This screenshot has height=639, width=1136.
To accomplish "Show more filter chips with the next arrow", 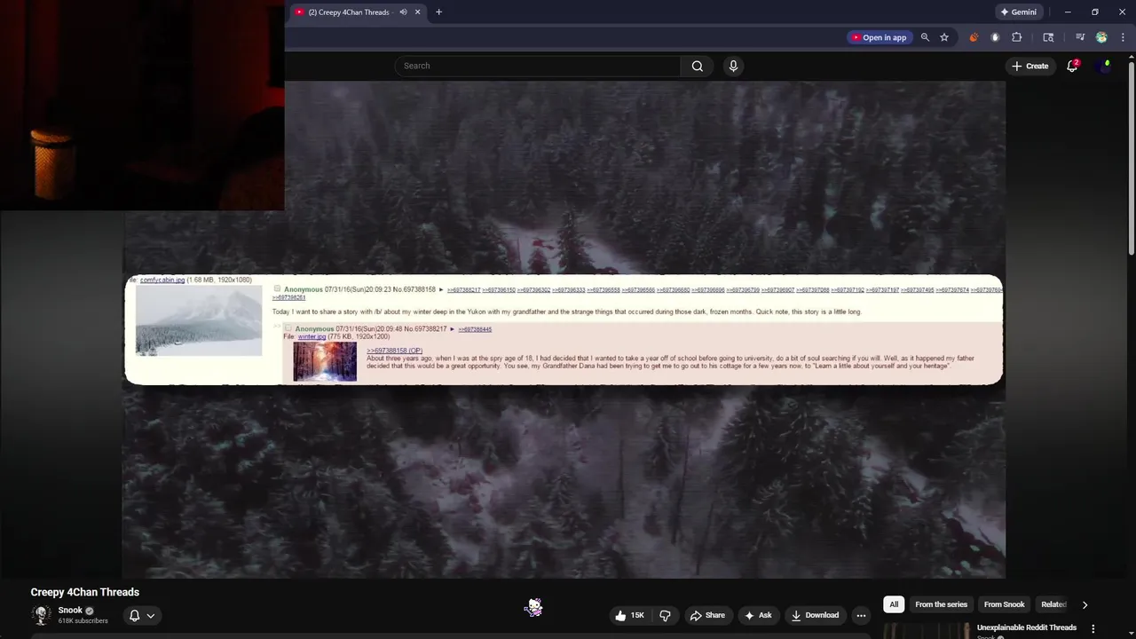I will tap(1085, 604).
